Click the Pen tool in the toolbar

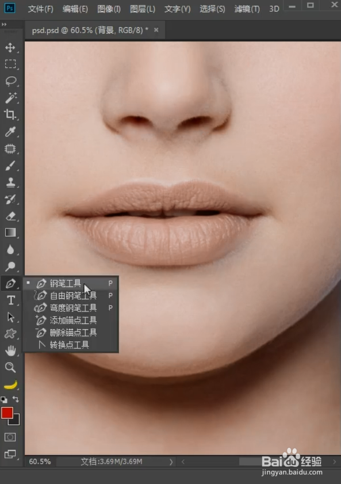[x=10, y=283]
